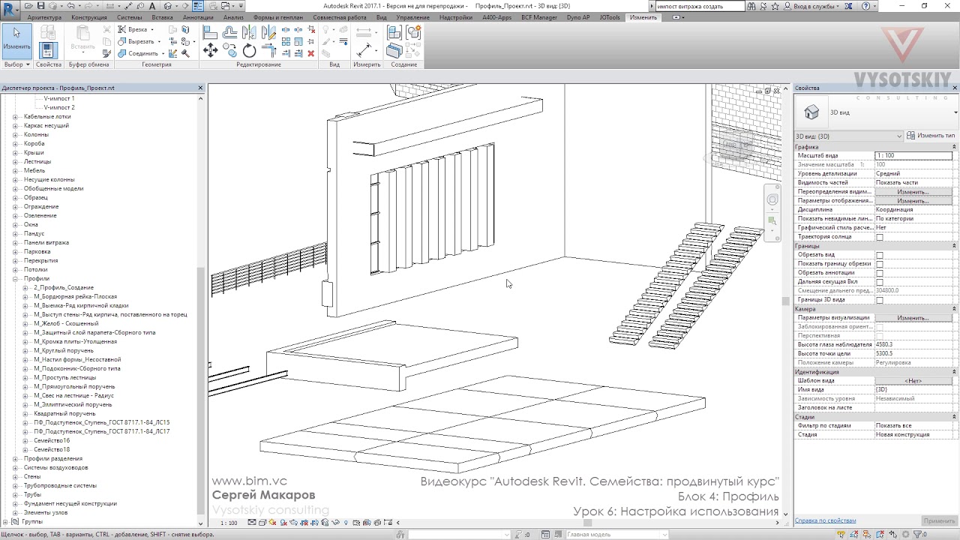The width and height of the screenshot is (960, 540).
Task: Collapse the Профили tree node
Action: [x=15, y=278]
